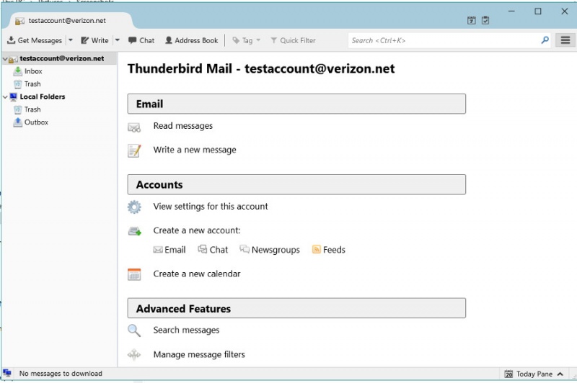Click message filters icon
577x383 pixels.
tap(134, 355)
